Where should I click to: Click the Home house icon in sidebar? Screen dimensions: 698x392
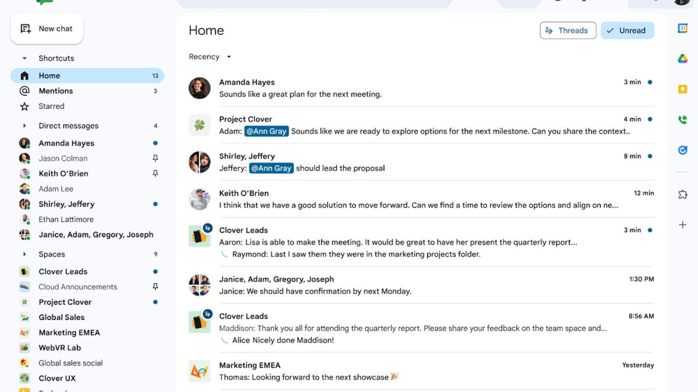(x=24, y=75)
